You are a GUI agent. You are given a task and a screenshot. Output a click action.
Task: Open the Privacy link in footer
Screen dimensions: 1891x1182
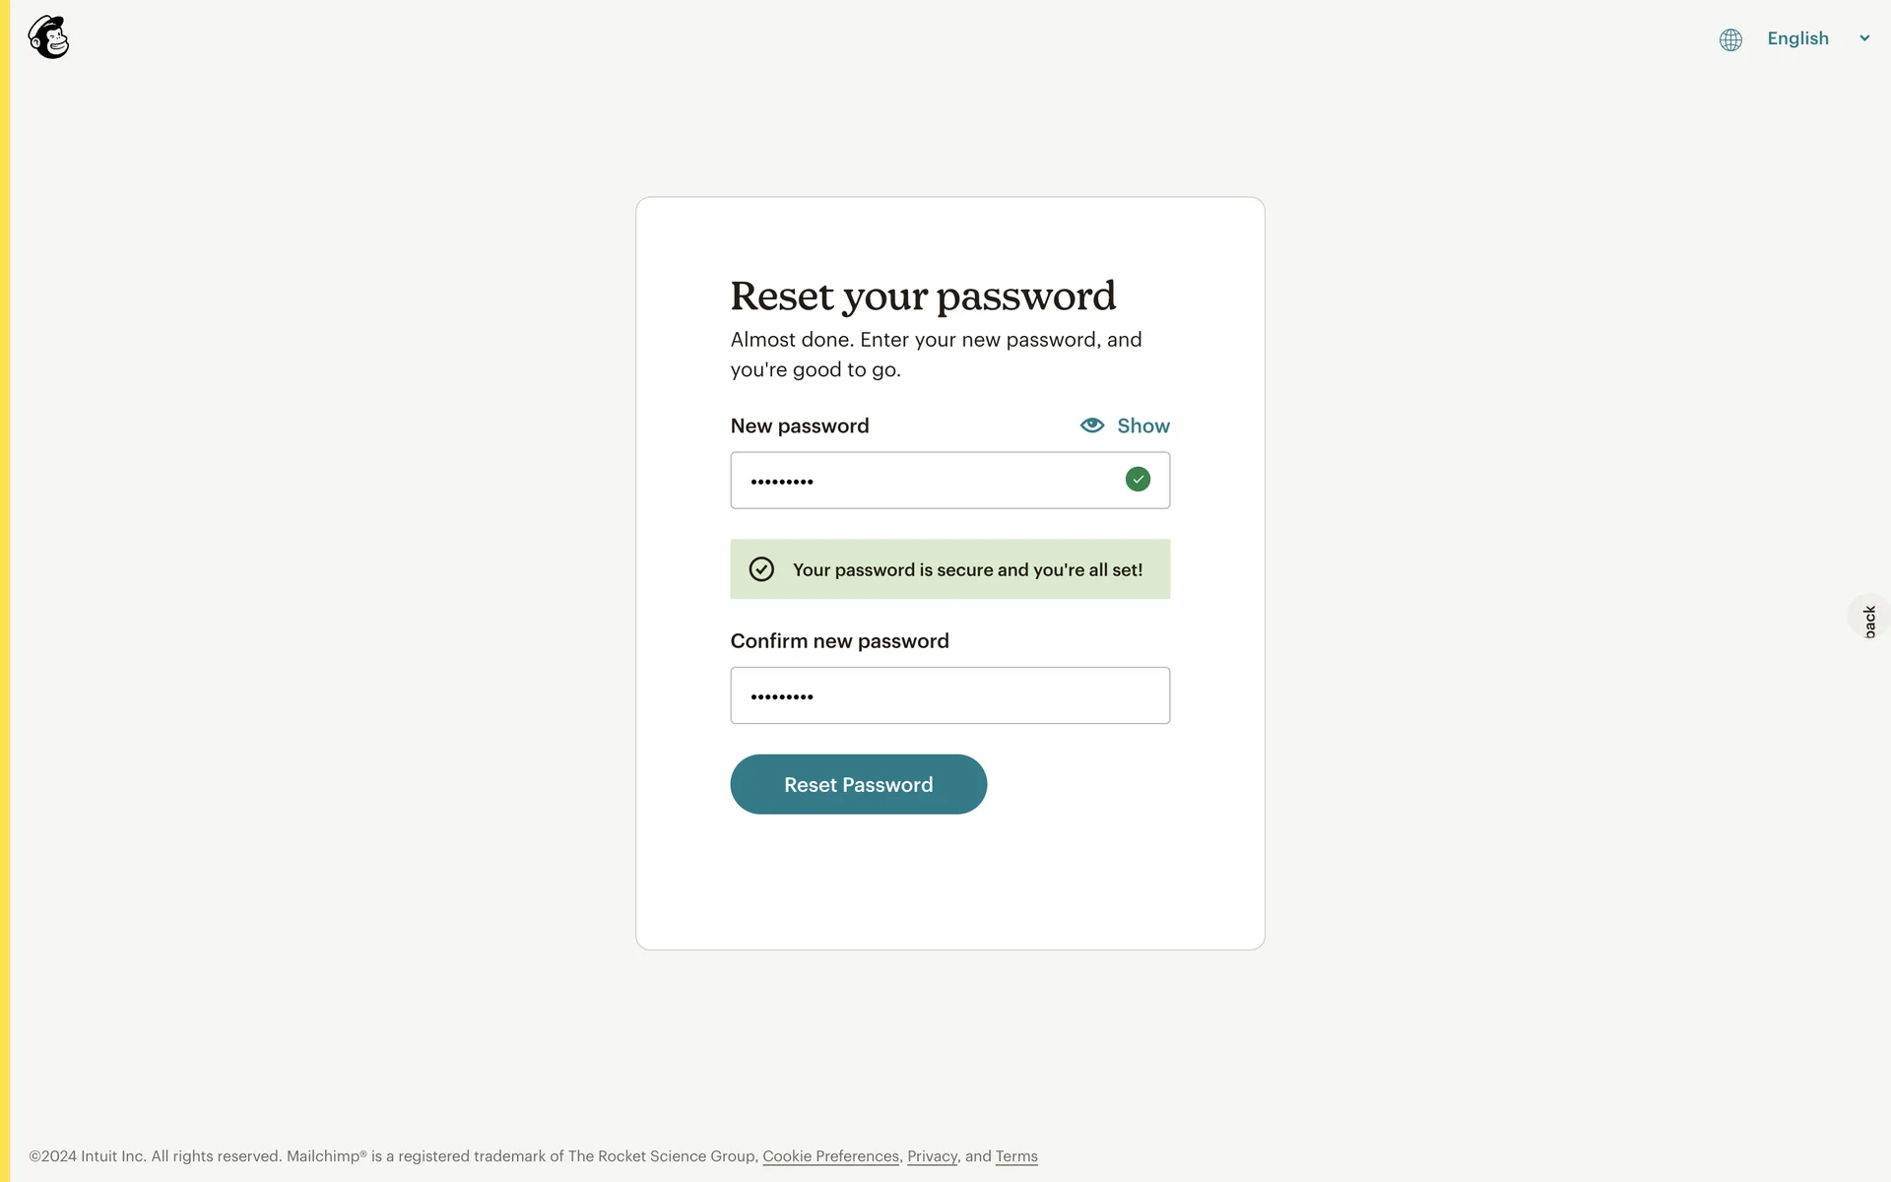click(932, 1156)
